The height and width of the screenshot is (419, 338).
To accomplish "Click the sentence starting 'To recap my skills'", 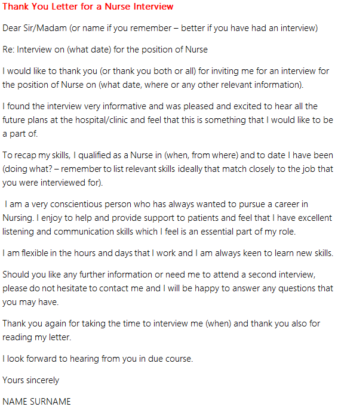I will (168, 169).
